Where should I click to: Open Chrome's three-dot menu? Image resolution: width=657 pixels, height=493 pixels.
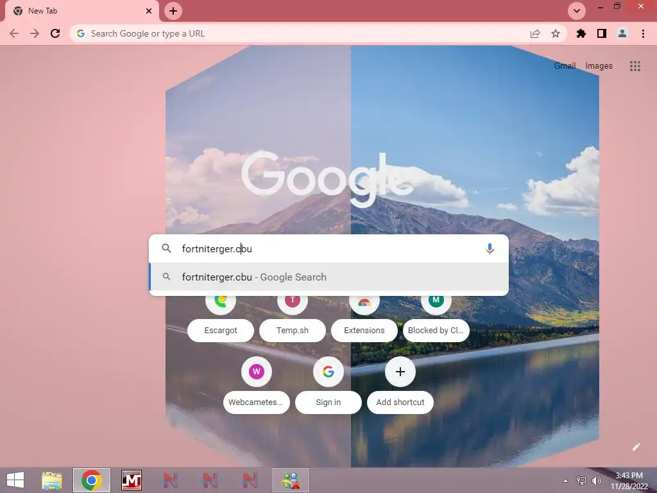643,33
